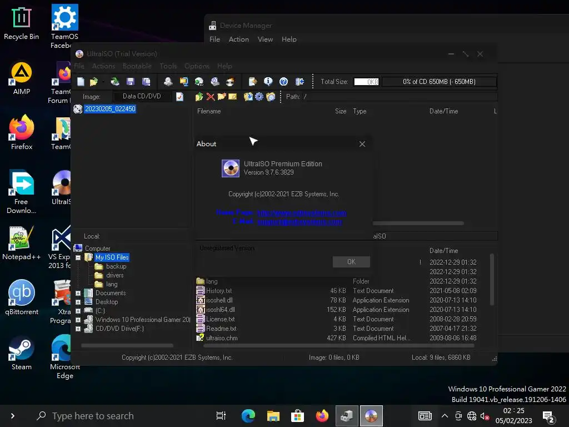Open the small dropdown arrow beside Open icon
The image size is (569, 427).
click(x=103, y=82)
